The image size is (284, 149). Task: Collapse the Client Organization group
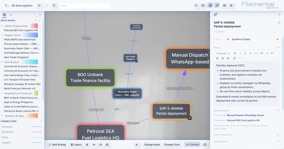coord(2,26)
